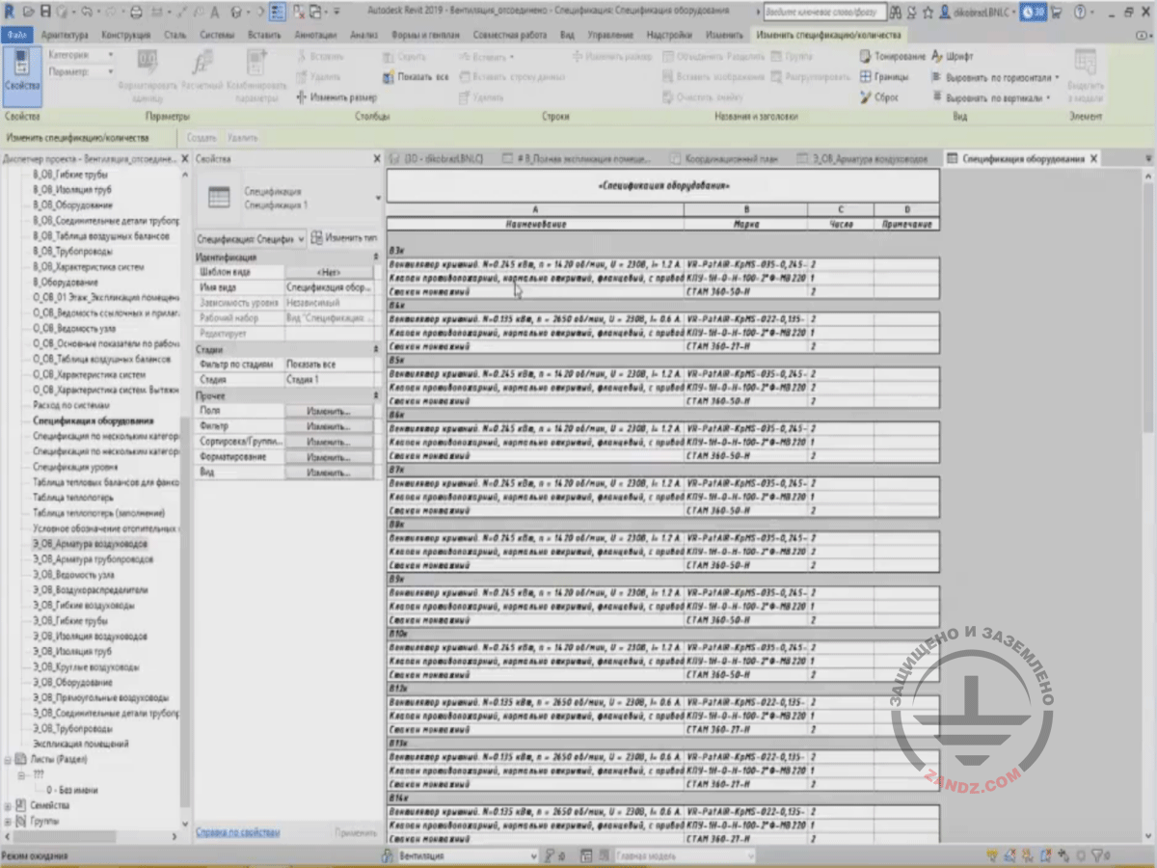Click the schedule type icon in Properties
1157x868 pixels.
(220, 197)
